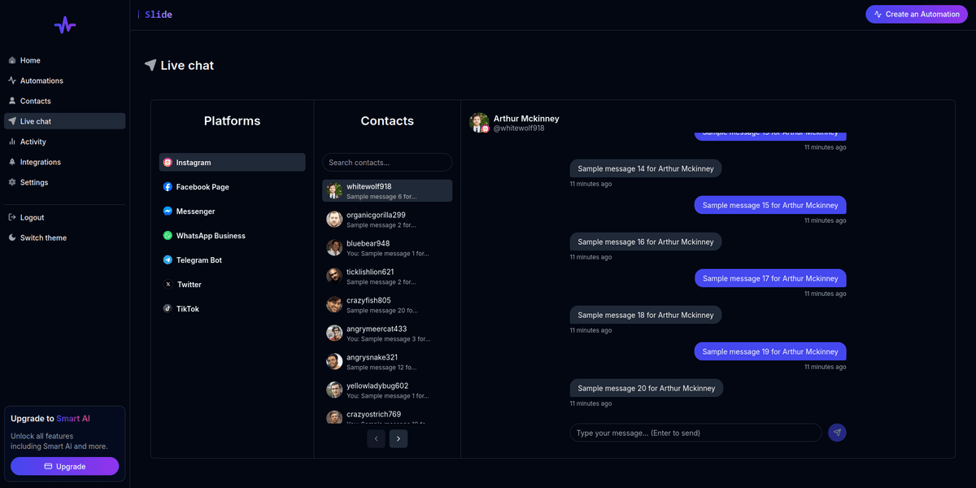Click the Logout link in sidebar

[x=32, y=217]
